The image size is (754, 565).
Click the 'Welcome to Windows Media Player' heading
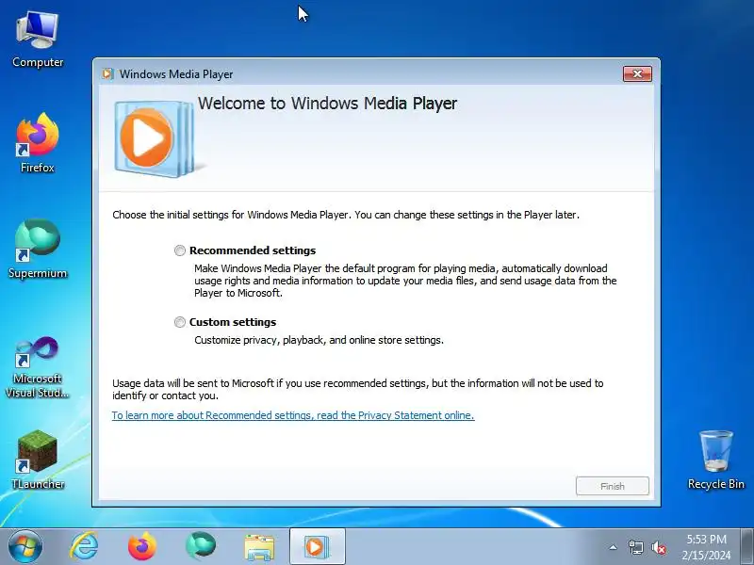(x=327, y=104)
